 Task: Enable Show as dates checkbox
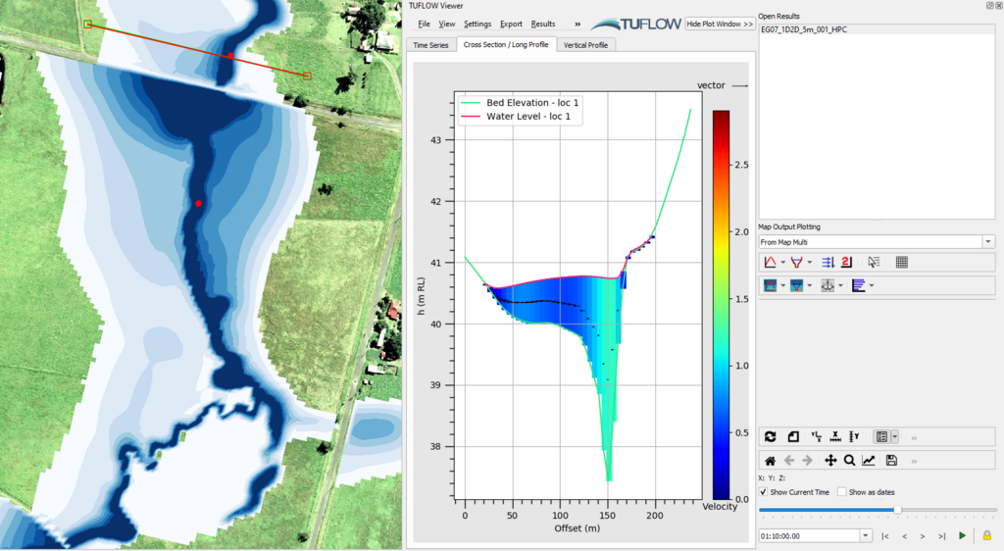click(842, 492)
